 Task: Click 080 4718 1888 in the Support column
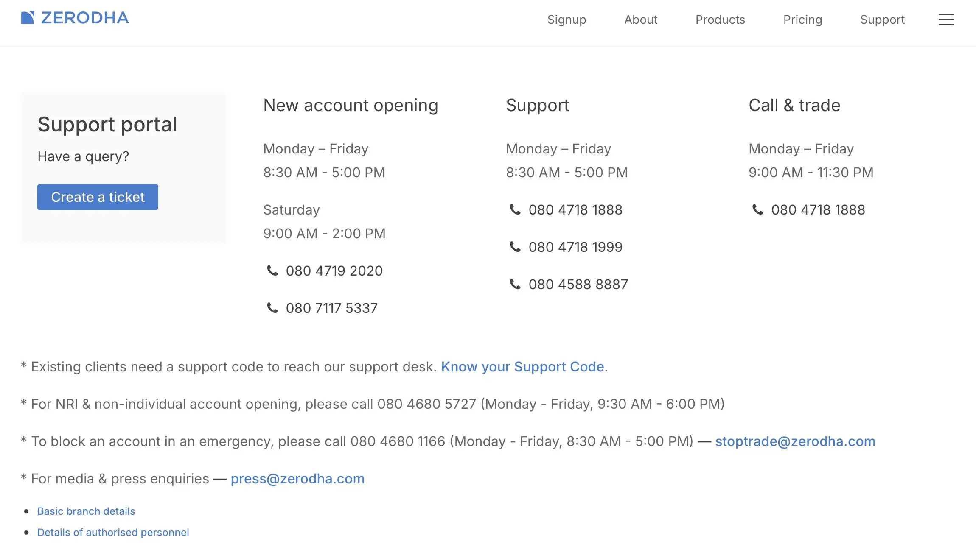pos(575,209)
